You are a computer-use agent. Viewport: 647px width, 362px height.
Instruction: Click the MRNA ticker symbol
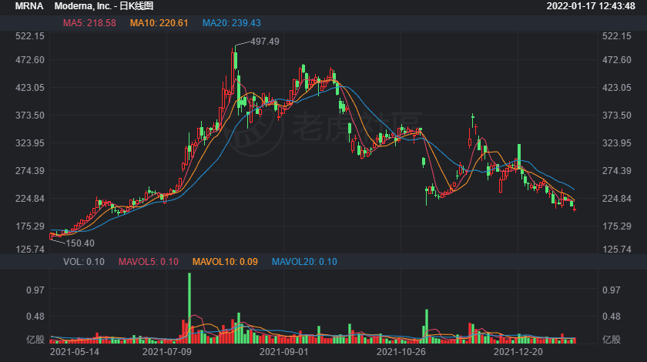coord(29,6)
